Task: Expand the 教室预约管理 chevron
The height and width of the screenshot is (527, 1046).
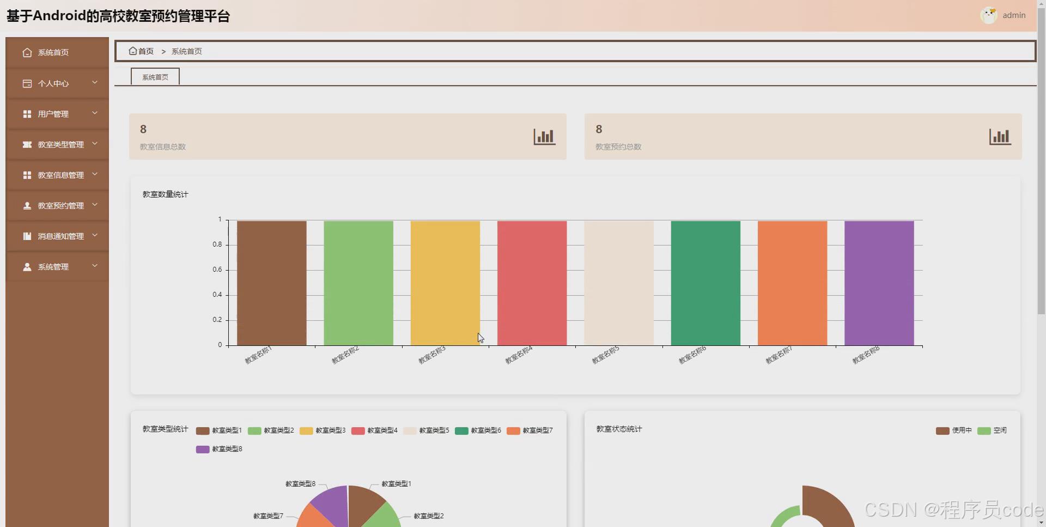Action: tap(95, 205)
